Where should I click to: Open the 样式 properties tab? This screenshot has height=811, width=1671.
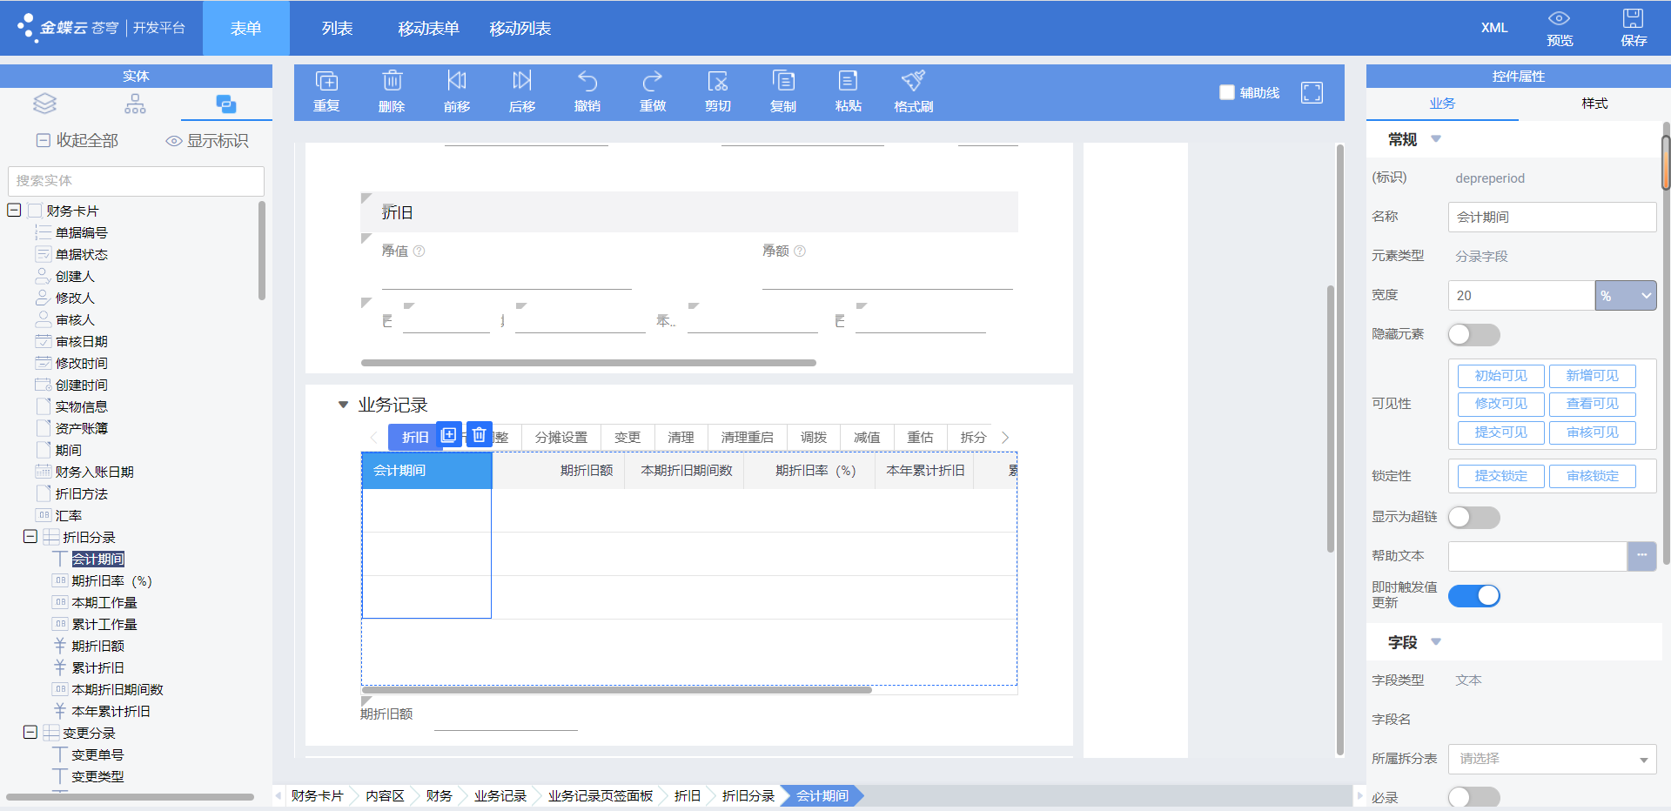pos(1594,104)
